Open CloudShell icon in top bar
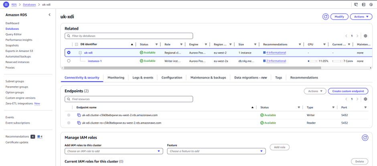 point(356,4)
